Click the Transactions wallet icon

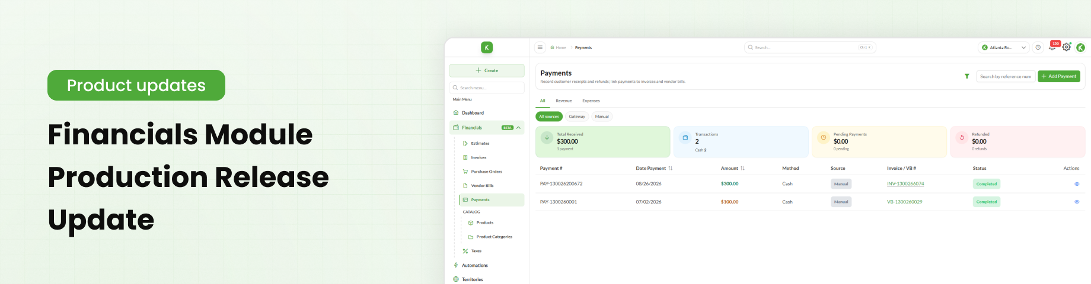click(x=685, y=137)
